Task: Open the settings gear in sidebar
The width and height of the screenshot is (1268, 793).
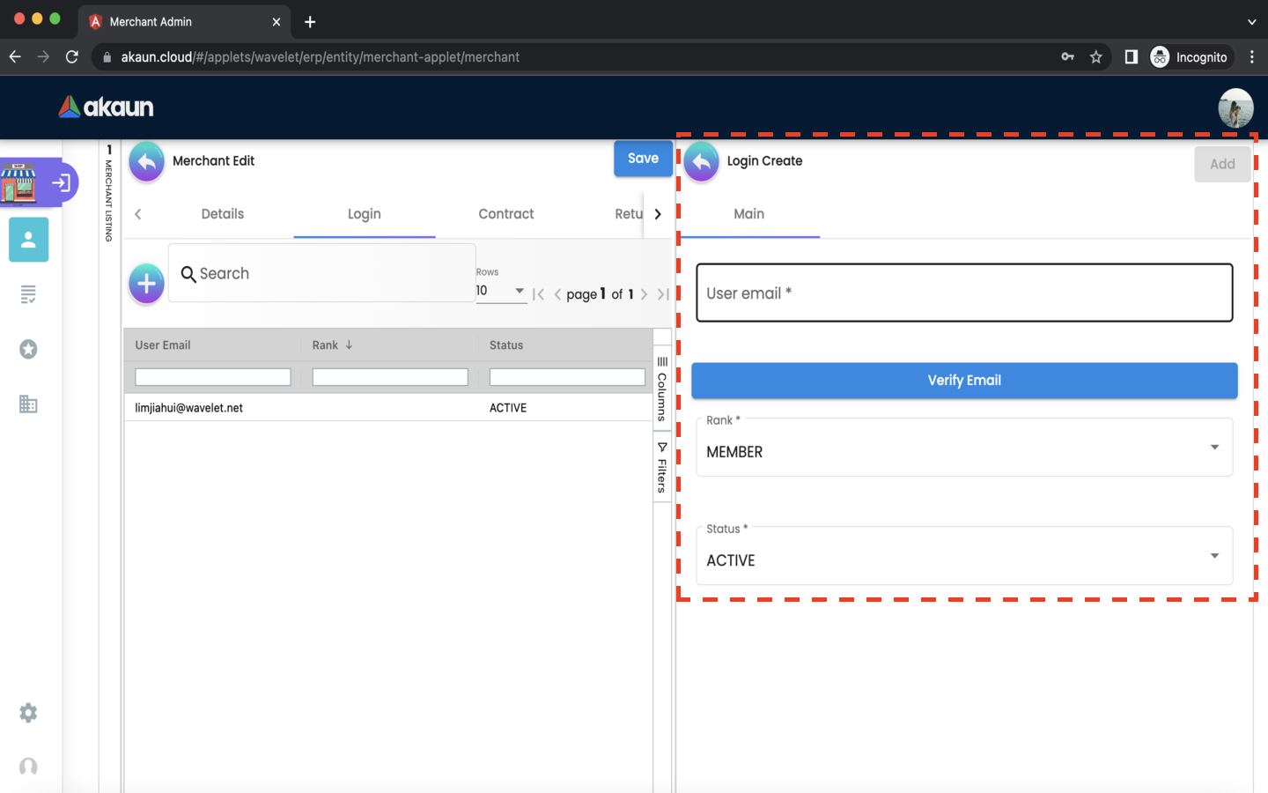Action: tap(28, 713)
